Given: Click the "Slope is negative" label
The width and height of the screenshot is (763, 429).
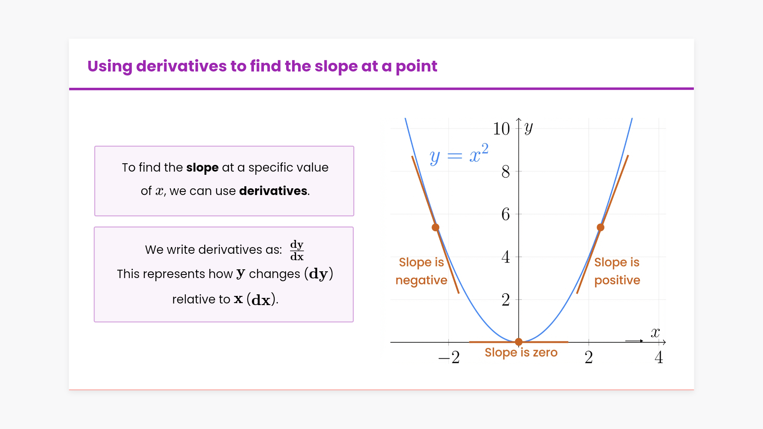Looking at the screenshot, I should pyautogui.click(x=421, y=271).
